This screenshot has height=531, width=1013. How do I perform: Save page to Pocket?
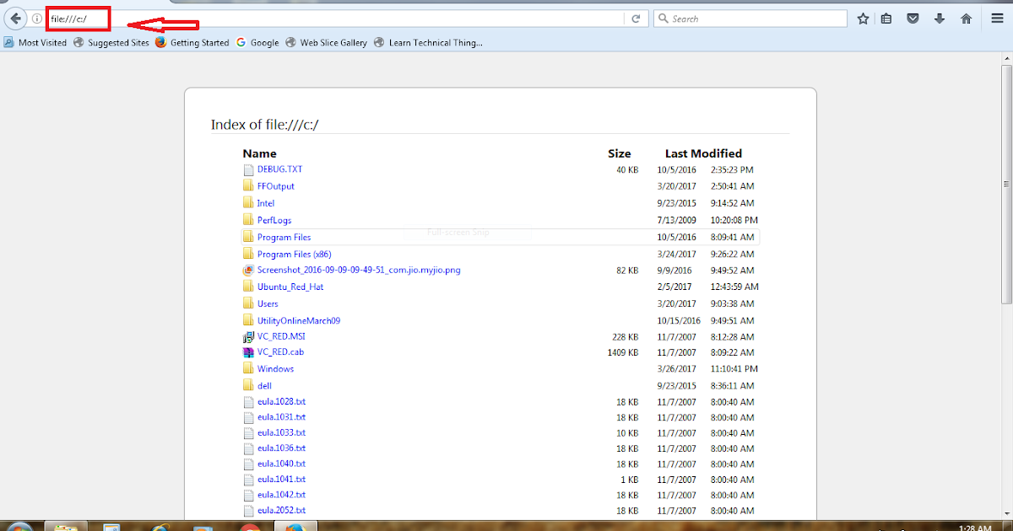pyautogui.click(x=913, y=18)
